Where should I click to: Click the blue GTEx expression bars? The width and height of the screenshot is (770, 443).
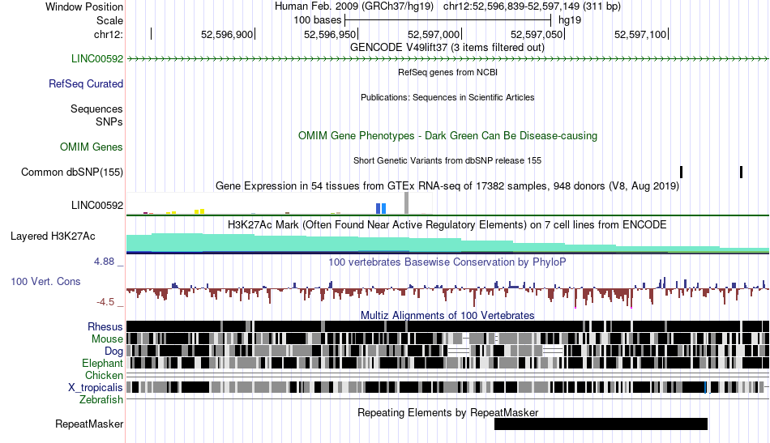tap(381, 208)
